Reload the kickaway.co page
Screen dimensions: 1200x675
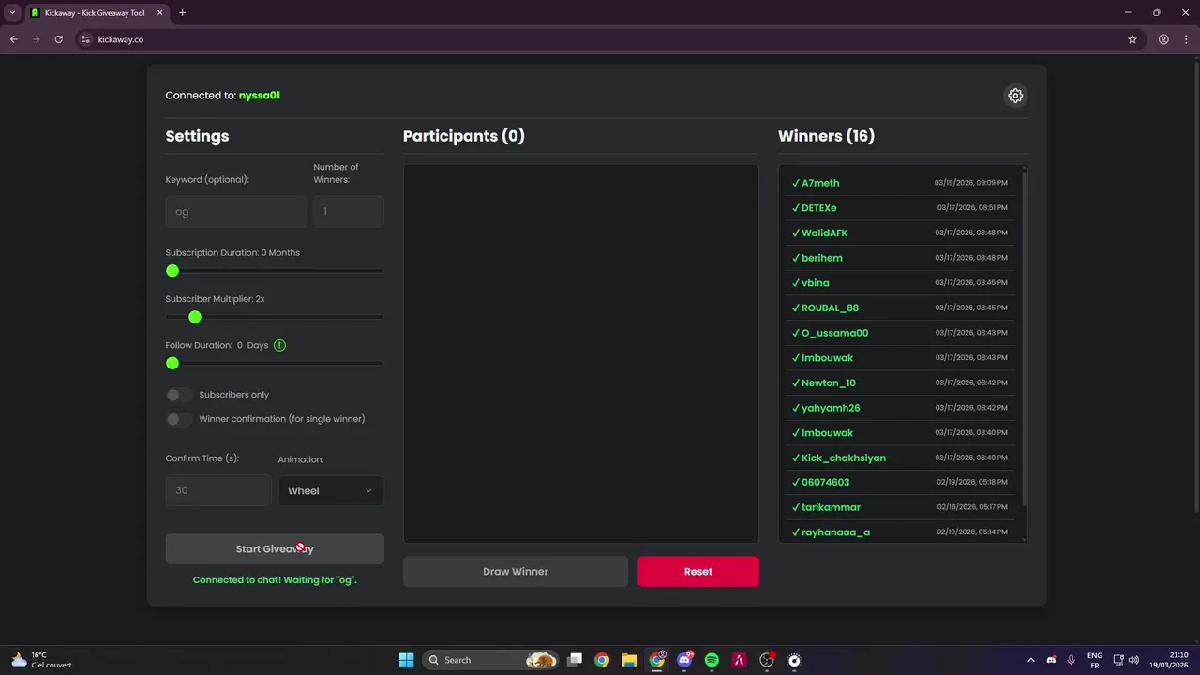click(x=58, y=39)
